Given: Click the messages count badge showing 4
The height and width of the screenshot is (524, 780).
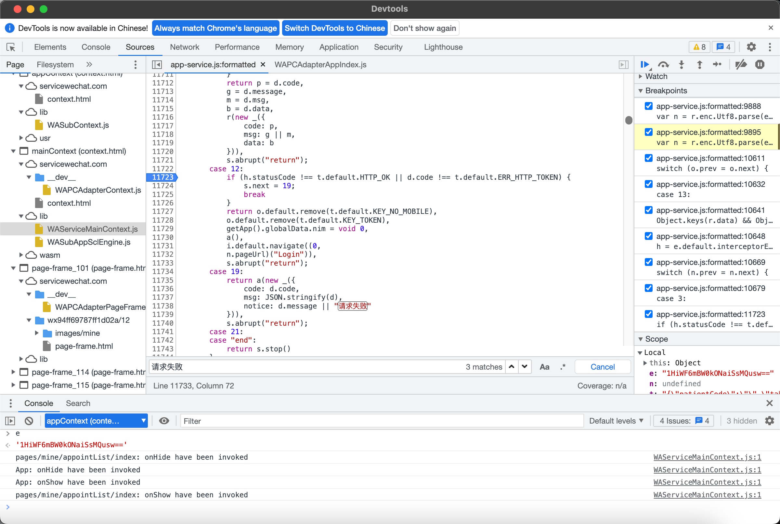Looking at the screenshot, I should [x=723, y=47].
